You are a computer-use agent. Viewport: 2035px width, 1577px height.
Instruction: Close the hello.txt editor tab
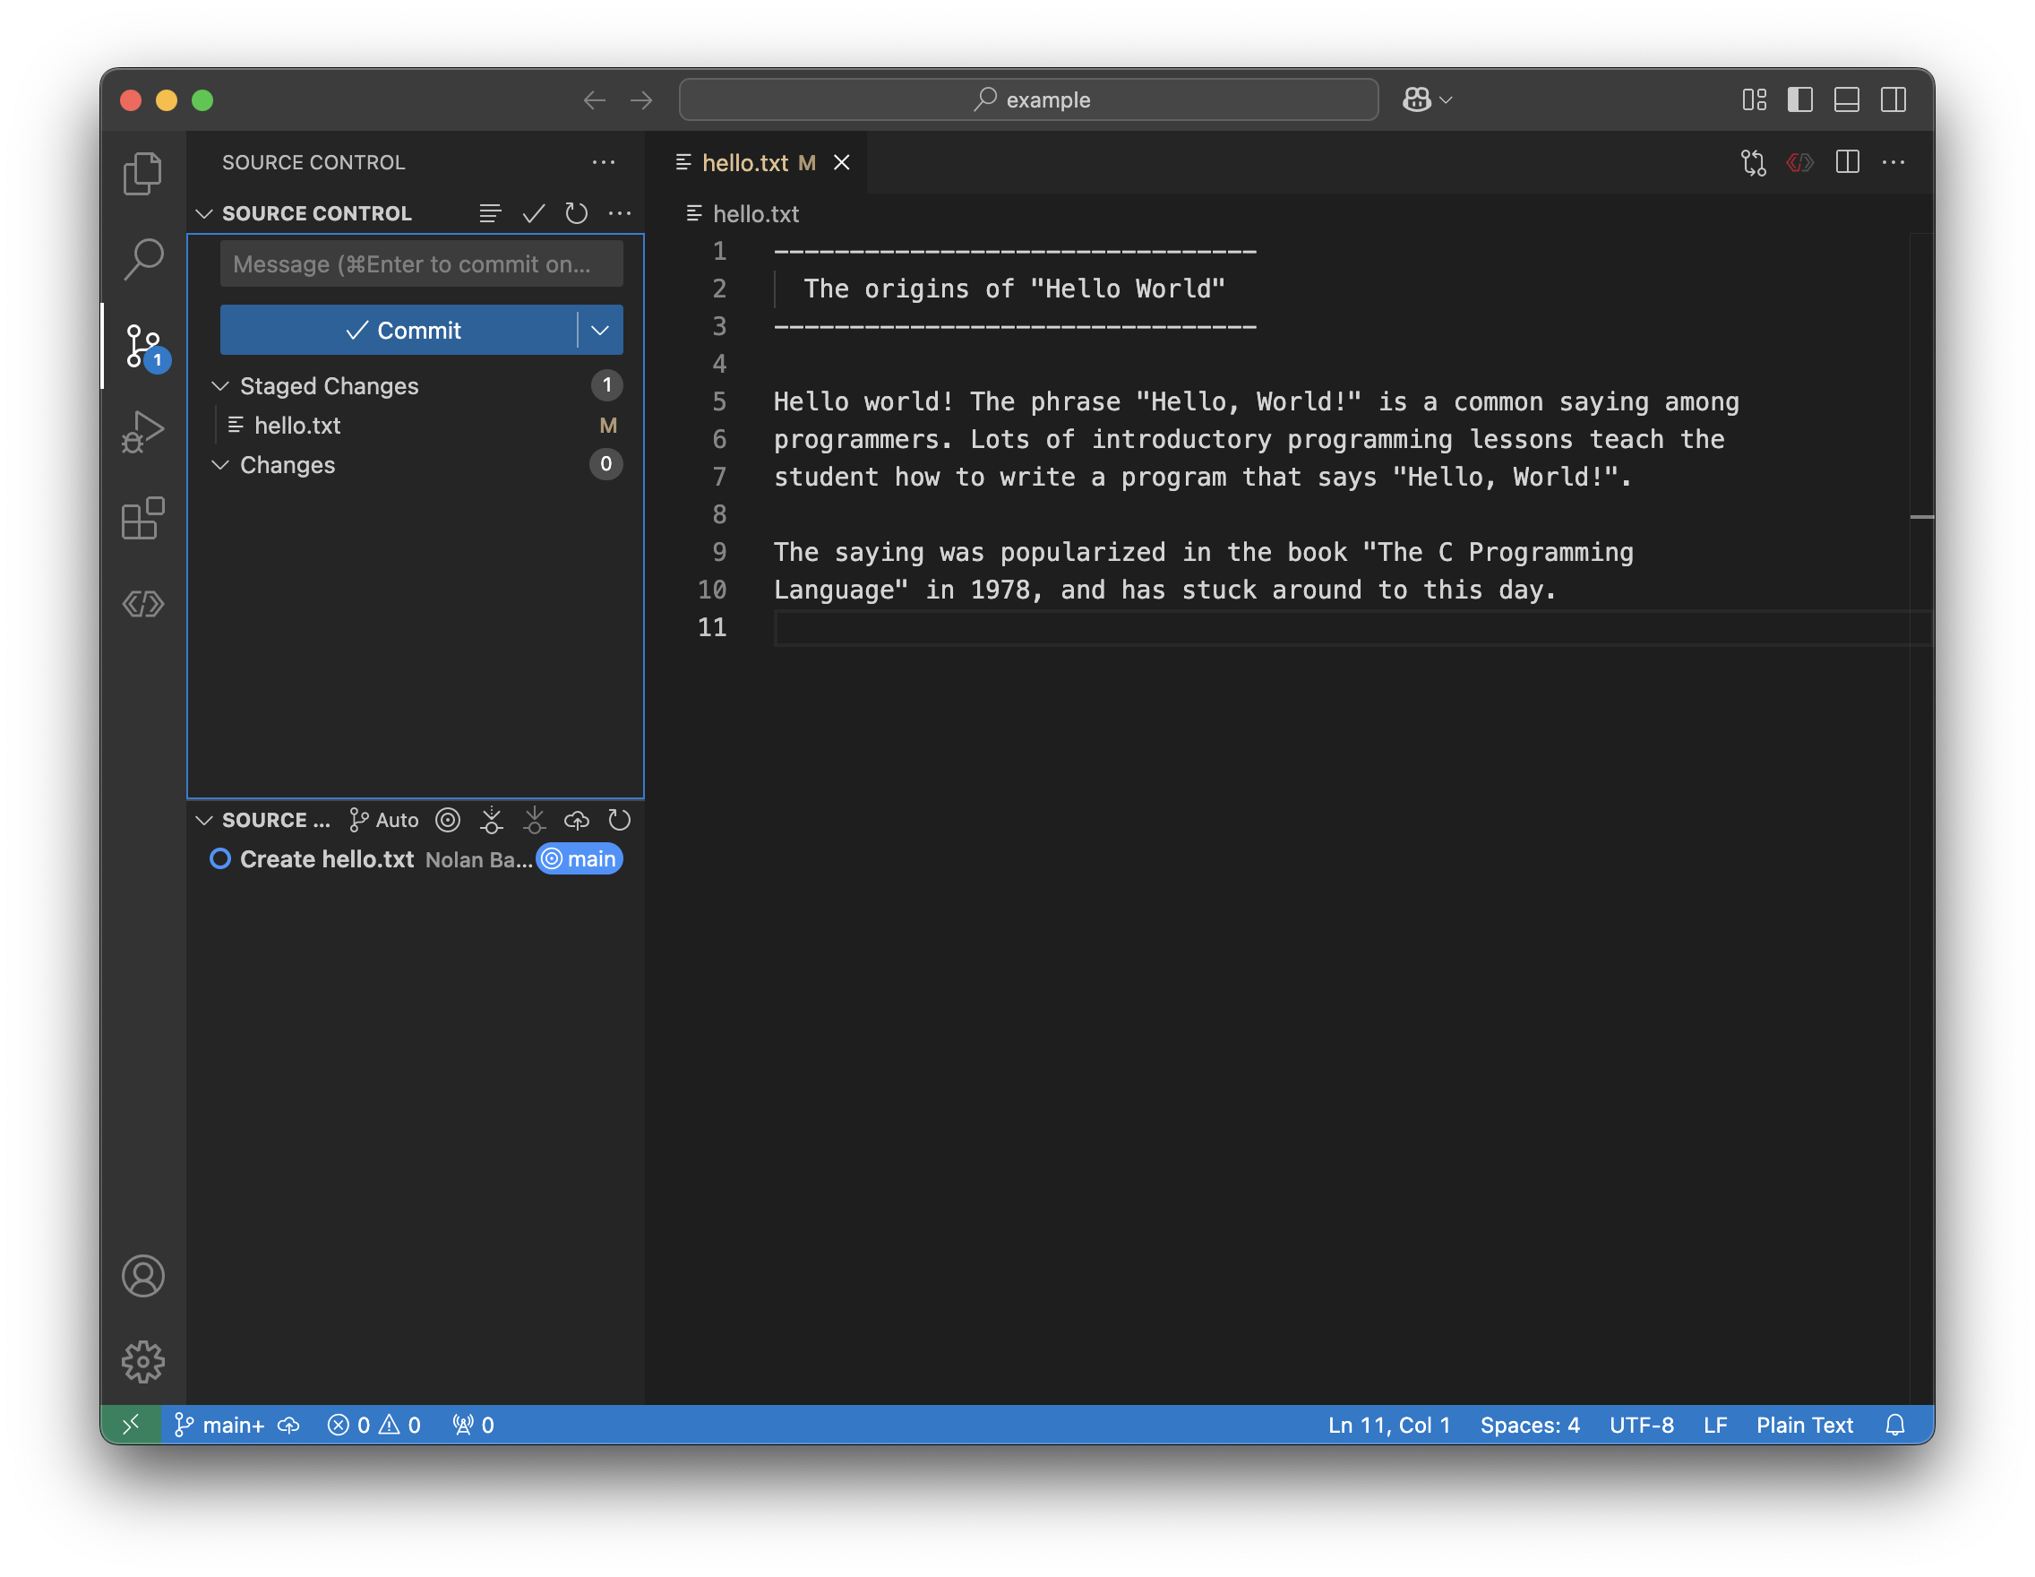[x=841, y=162]
